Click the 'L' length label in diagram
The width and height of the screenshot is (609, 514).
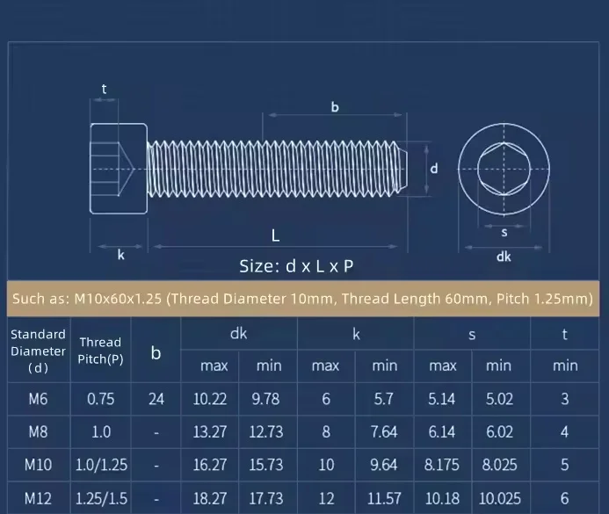coord(275,235)
